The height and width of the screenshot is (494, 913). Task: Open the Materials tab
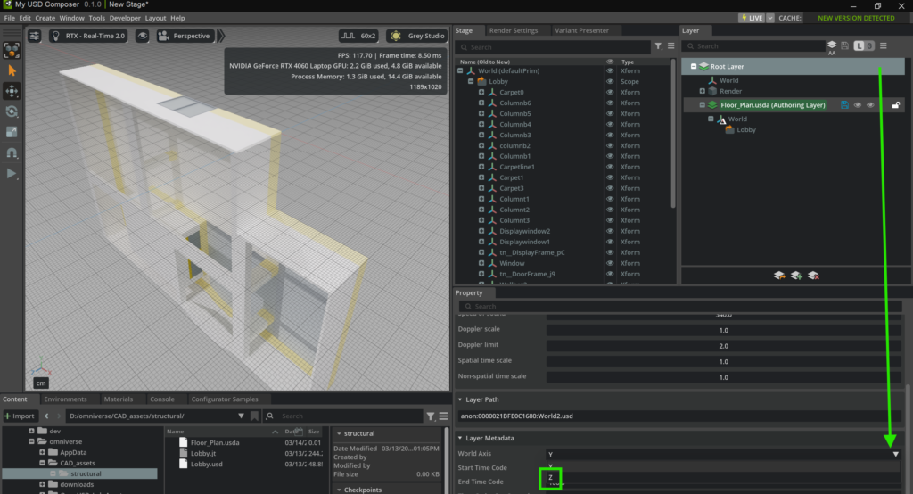[x=118, y=399]
